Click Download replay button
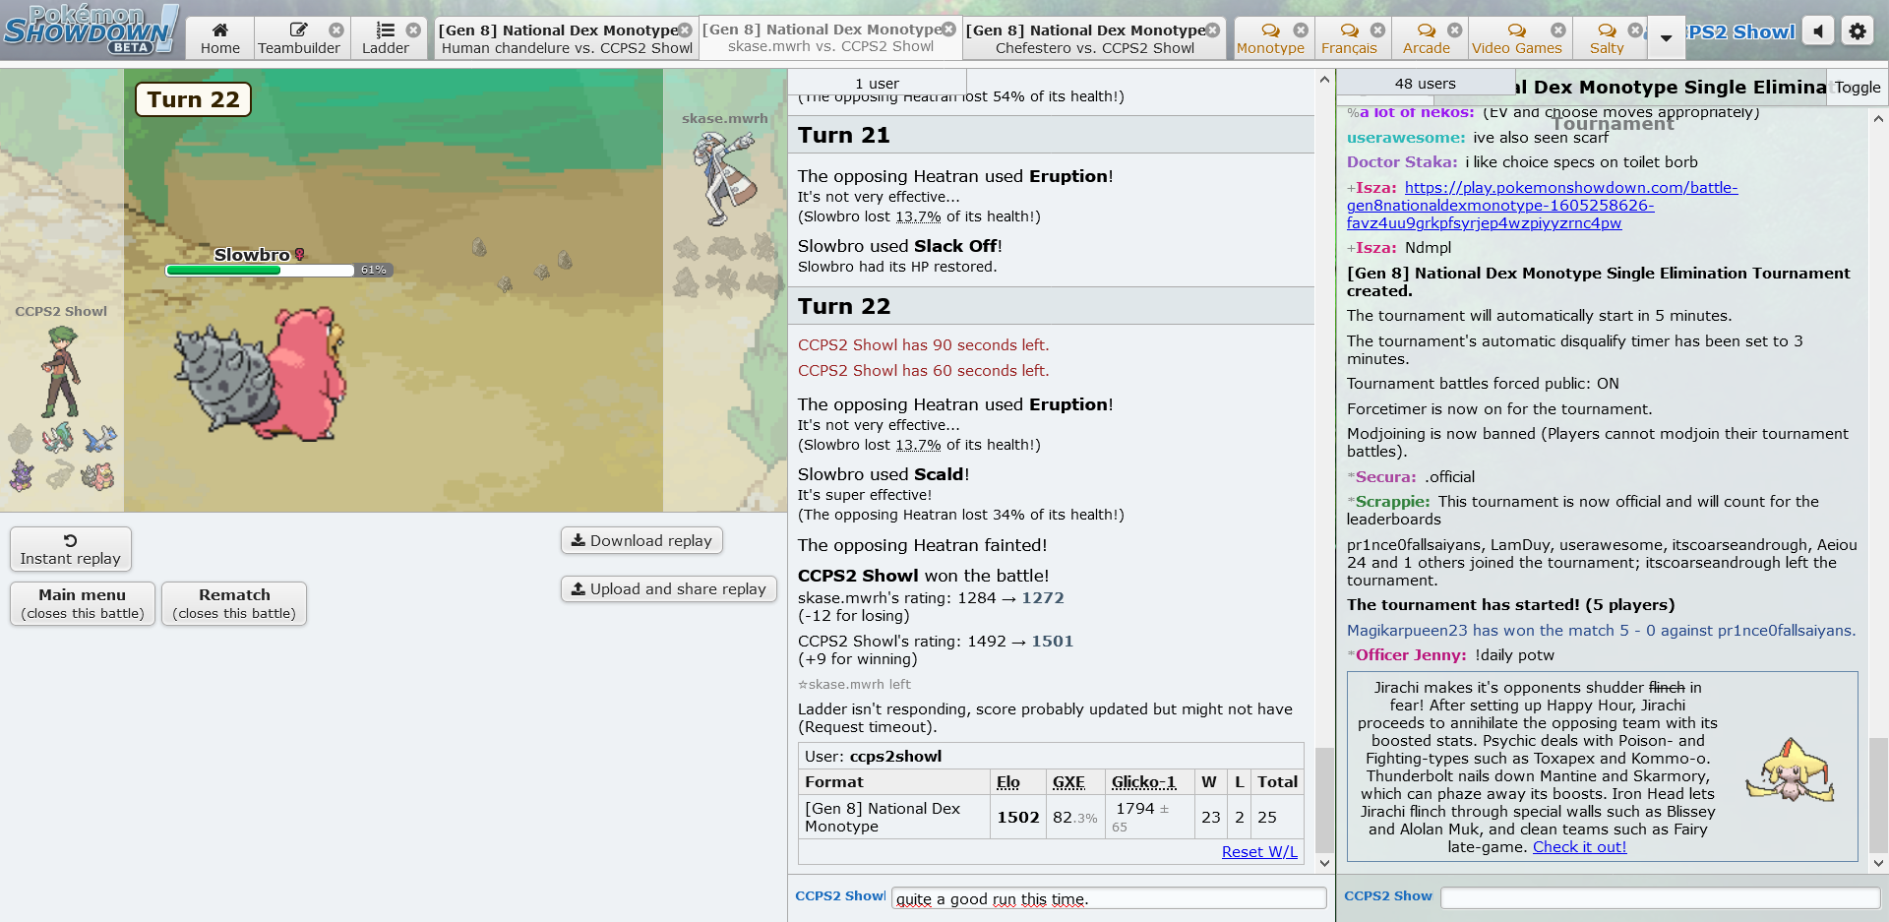Viewport: 1889px width, 922px height. click(x=641, y=540)
